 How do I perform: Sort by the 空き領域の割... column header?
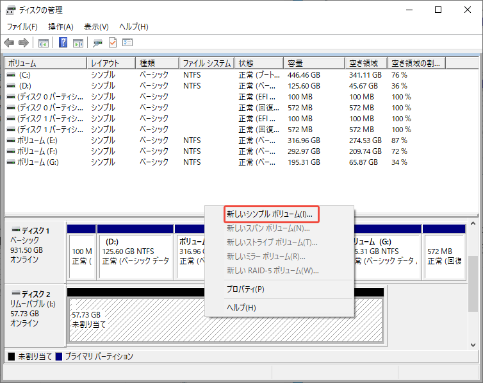click(x=416, y=64)
